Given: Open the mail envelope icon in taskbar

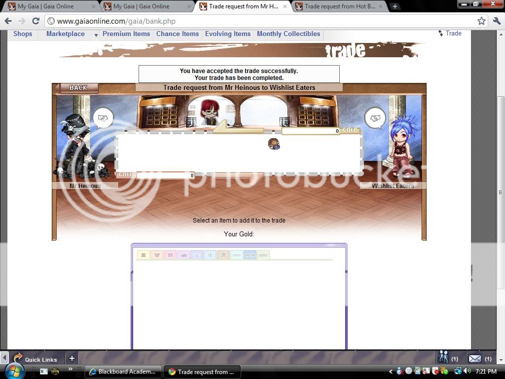Looking at the screenshot, I should (474, 358).
